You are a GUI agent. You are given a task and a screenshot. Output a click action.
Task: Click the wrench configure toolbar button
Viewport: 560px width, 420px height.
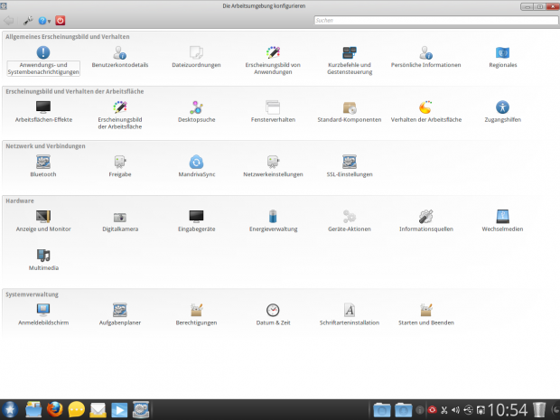[28, 21]
